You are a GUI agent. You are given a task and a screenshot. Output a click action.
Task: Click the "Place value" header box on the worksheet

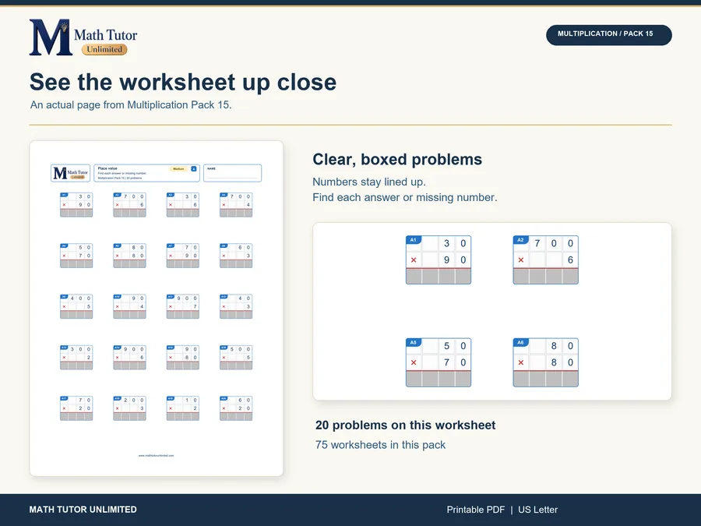146,173
